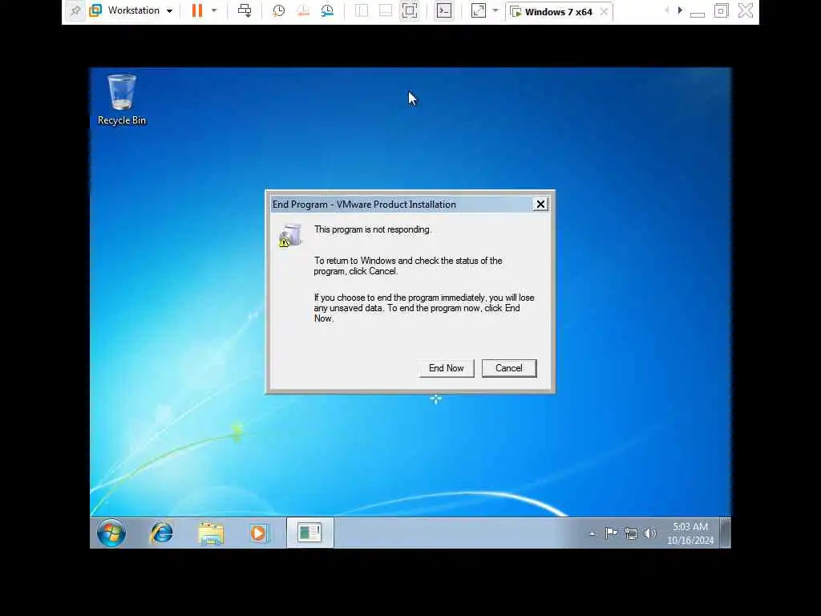Open the Recycle Bin on the desktop
The height and width of the screenshot is (616, 821).
pos(122,99)
